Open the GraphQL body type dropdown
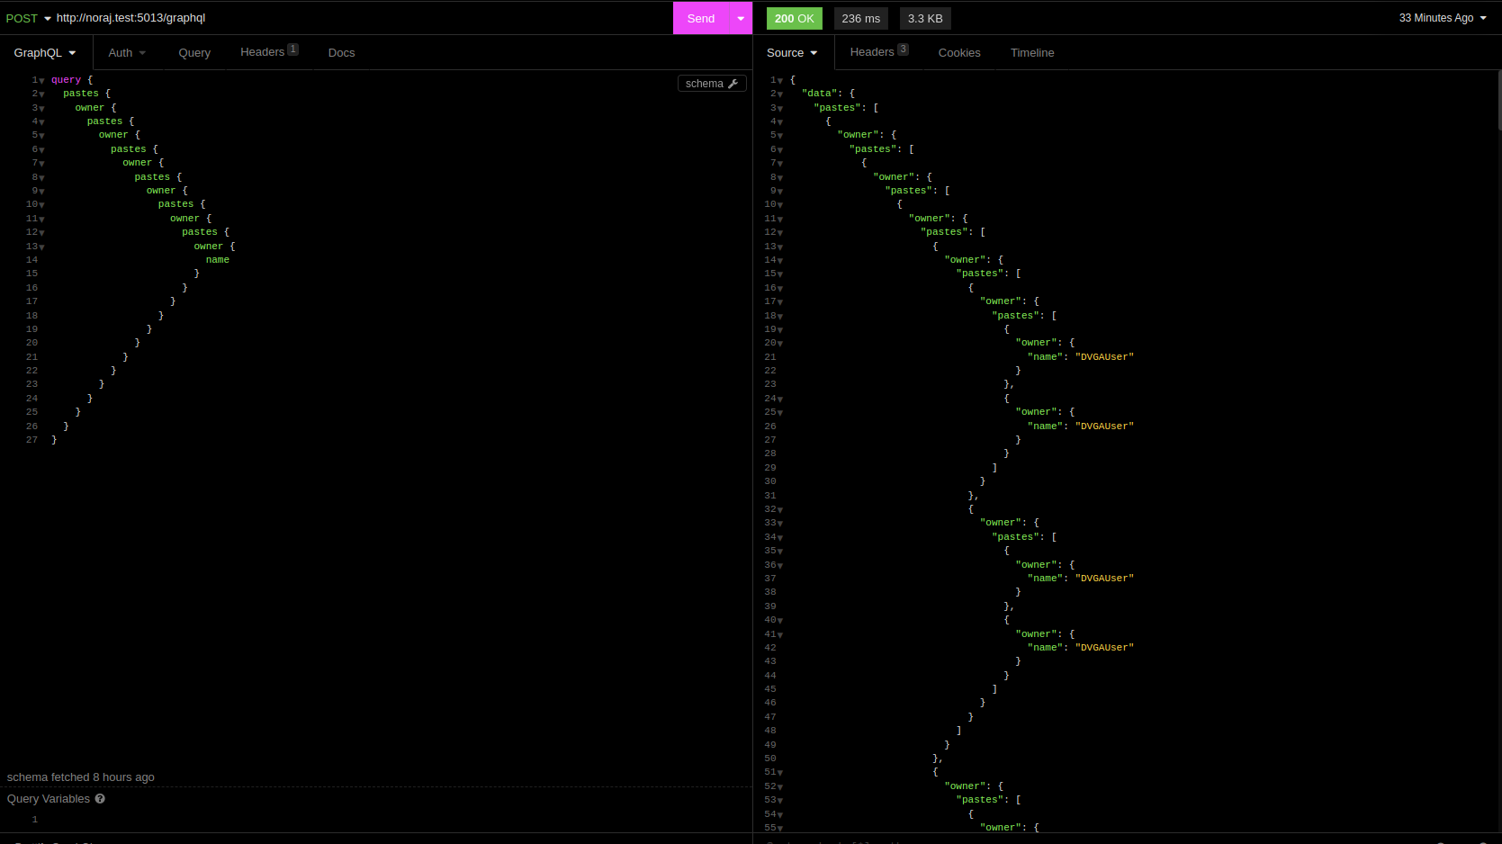1502x844 pixels. coord(45,53)
